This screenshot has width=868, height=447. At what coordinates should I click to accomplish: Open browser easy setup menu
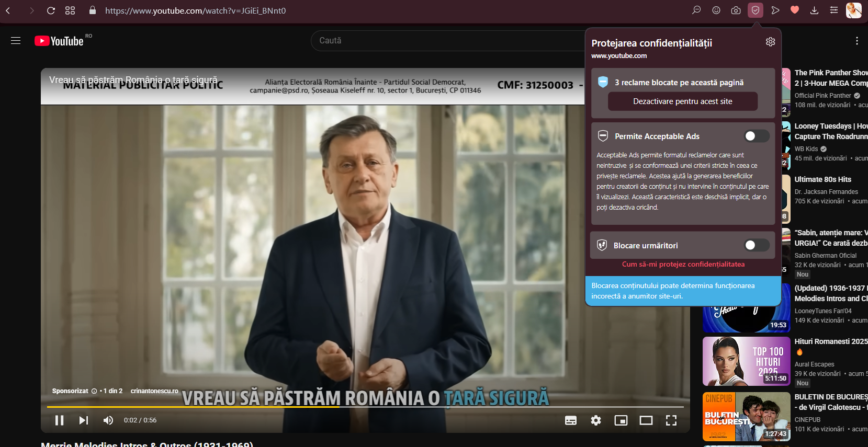coord(834,10)
